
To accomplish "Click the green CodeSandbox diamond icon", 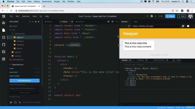I will 151,16.
